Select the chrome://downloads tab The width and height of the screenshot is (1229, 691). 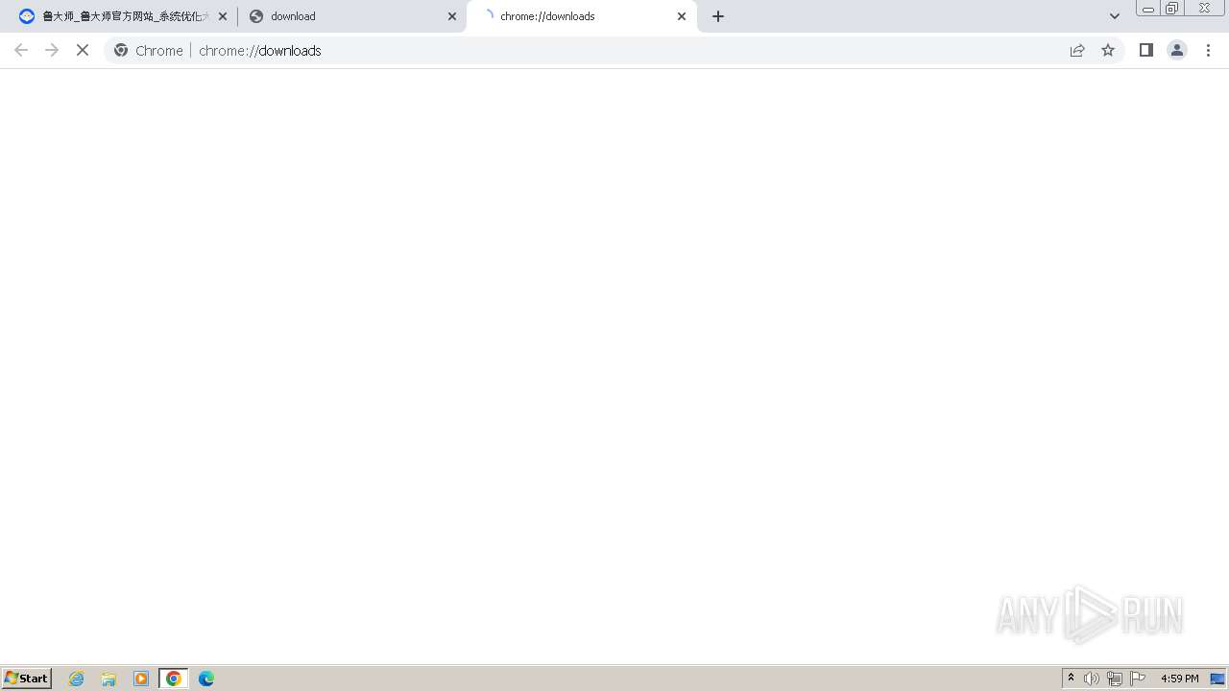582,16
